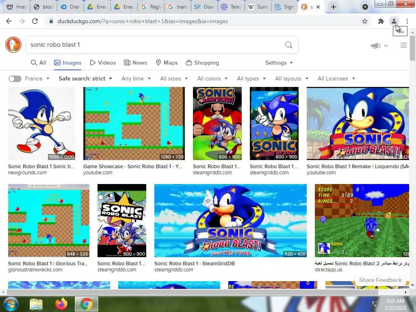Open Sonic Robo Blast 1 - SteamGridDB link
Viewport: 416px width, 312px height.
pos(195,263)
